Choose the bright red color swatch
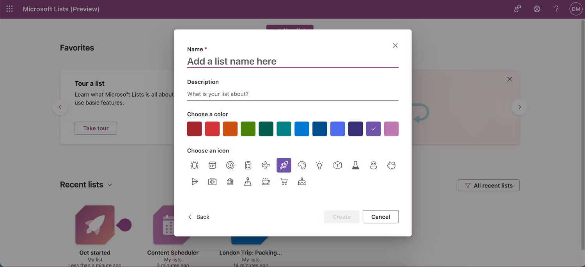 point(212,129)
